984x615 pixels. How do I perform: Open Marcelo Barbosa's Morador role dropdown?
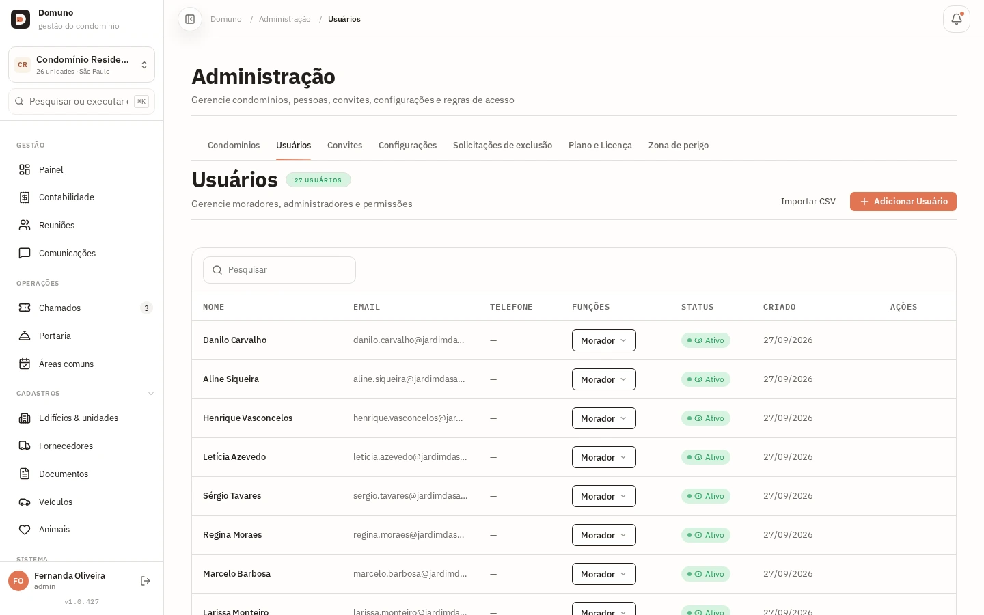tap(604, 574)
